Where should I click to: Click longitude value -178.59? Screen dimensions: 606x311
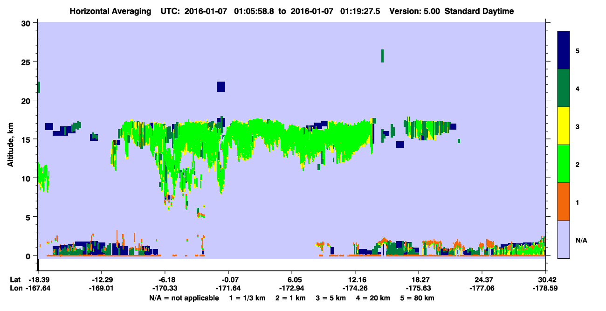545,288
